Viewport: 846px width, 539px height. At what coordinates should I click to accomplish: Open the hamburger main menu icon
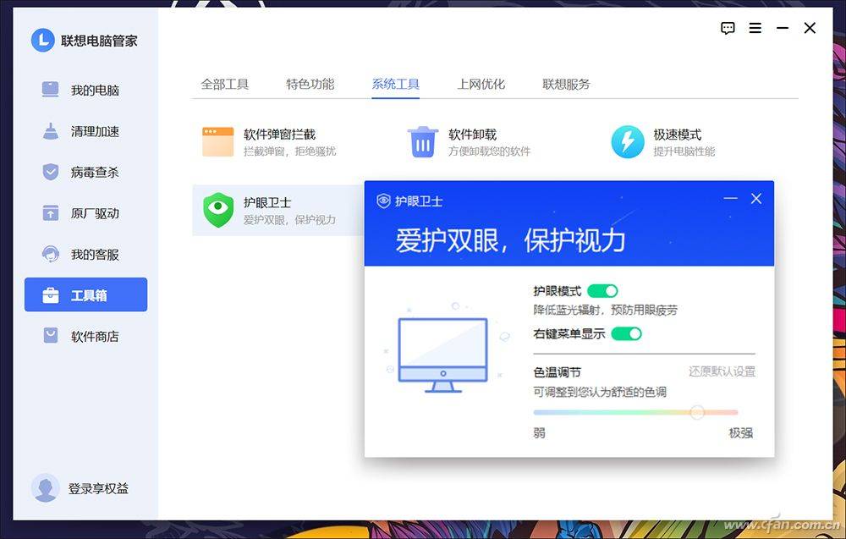(755, 28)
